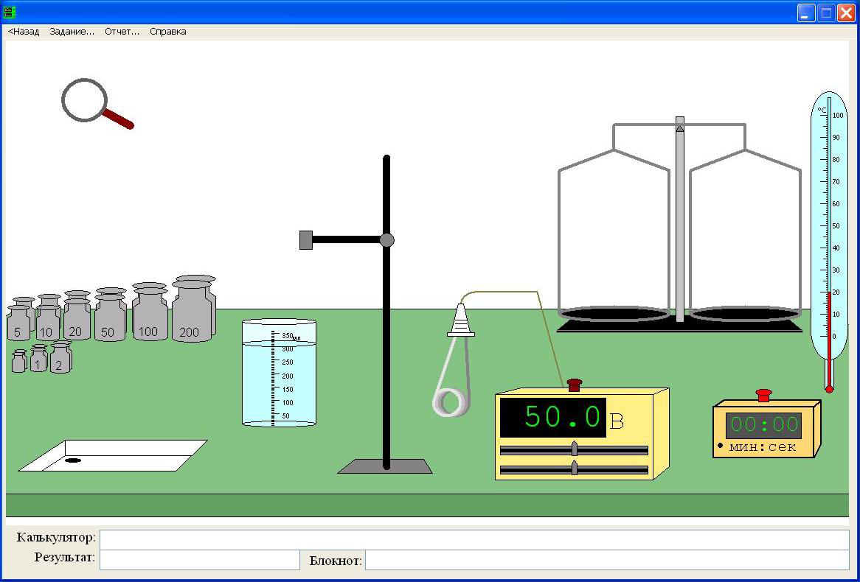The width and height of the screenshot is (860, 582).
Task: Open the Справка help menu
Action: pos(168,32)
